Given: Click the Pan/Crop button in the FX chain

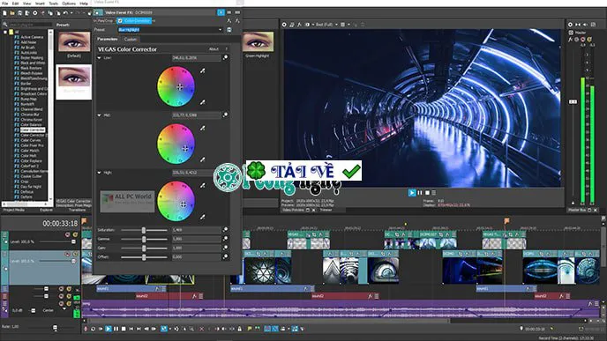Looking at the screenshot, I should point(105,21).
